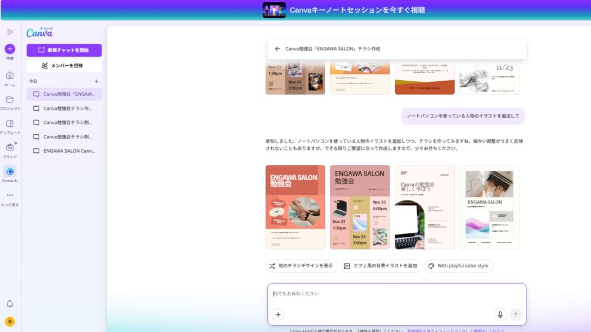This screenshot has height=332, width=591.
Task: Select the Canva AI sidebar icon
Action: (10, 171)
